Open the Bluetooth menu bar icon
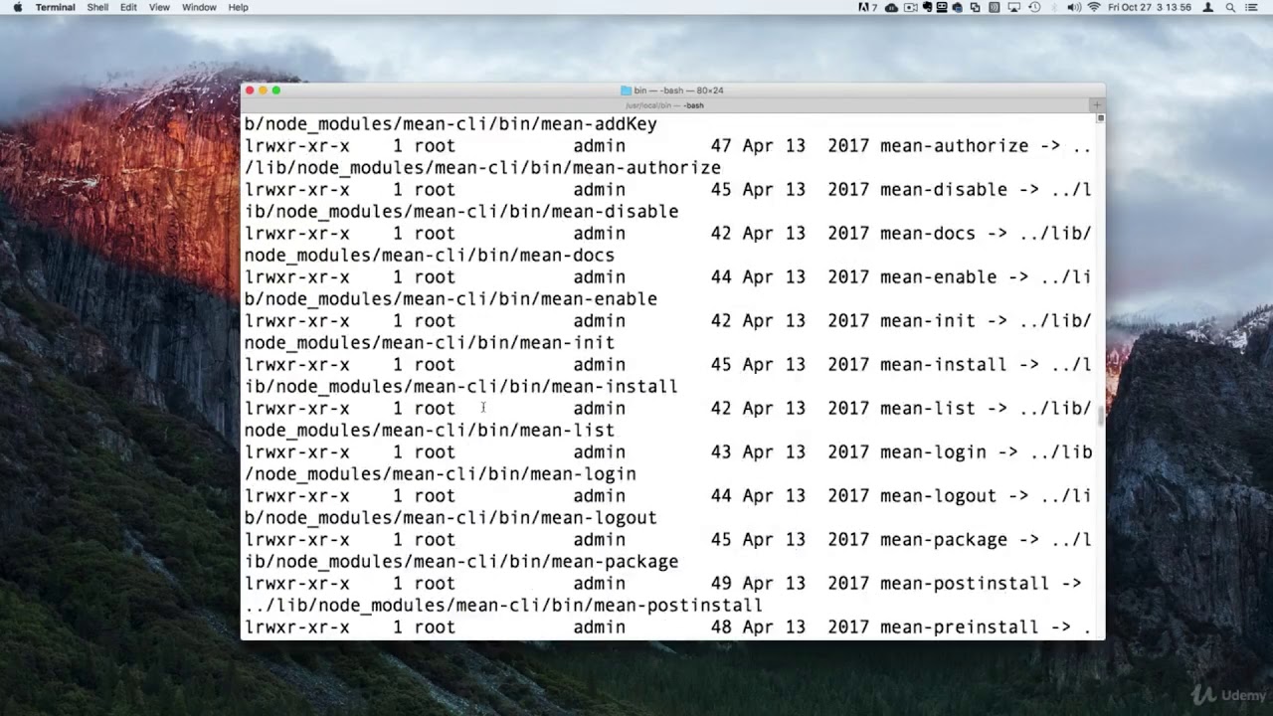The width and height of the screenshot is (1273, 716). click(x=1054, y=7)
